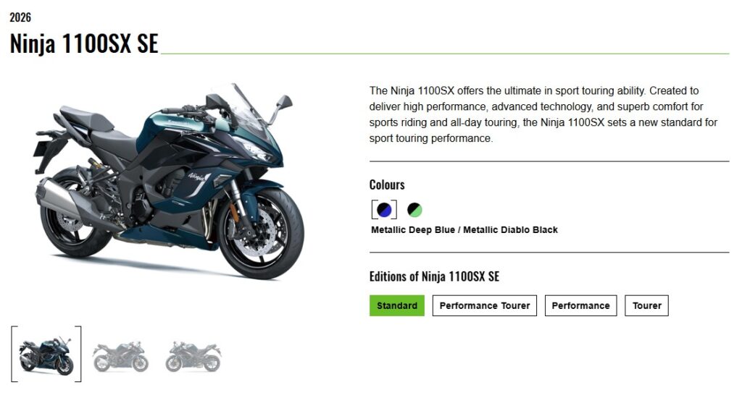742x398 pixels.
Task: Select the Standard edition button
Action: click(x=396, y=306)
